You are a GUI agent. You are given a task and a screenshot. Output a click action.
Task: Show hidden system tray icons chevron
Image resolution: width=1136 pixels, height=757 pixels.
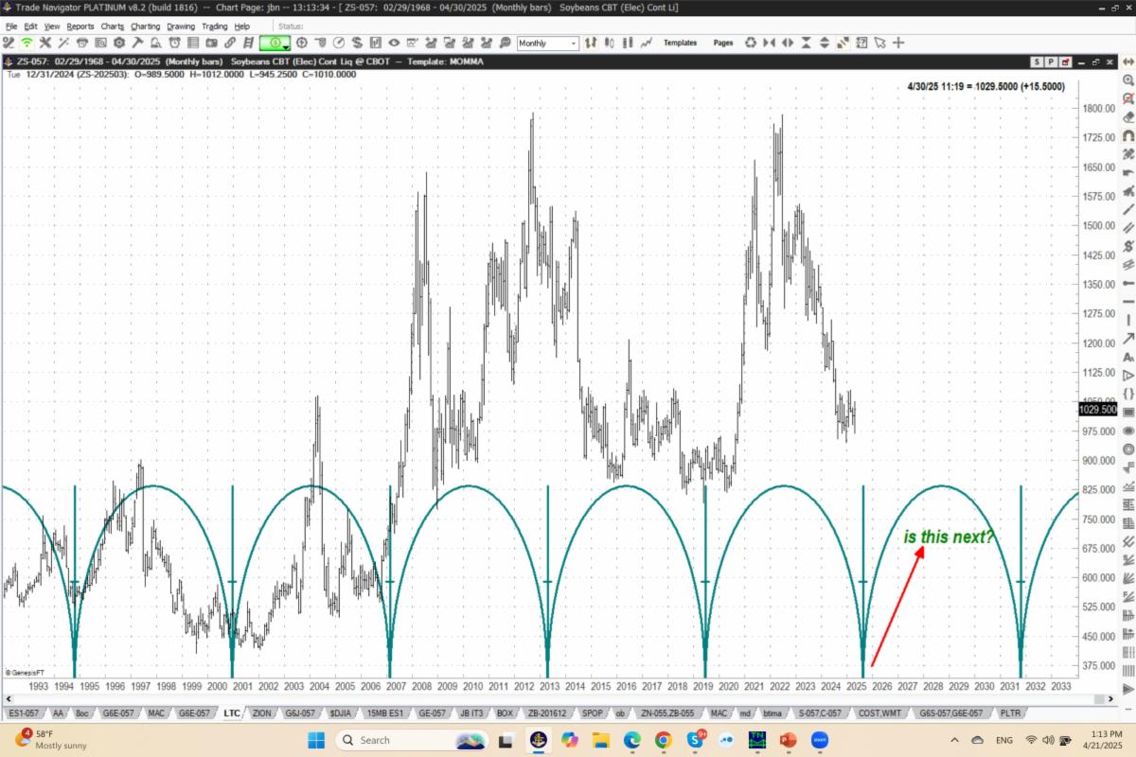[x=954, y=740]
